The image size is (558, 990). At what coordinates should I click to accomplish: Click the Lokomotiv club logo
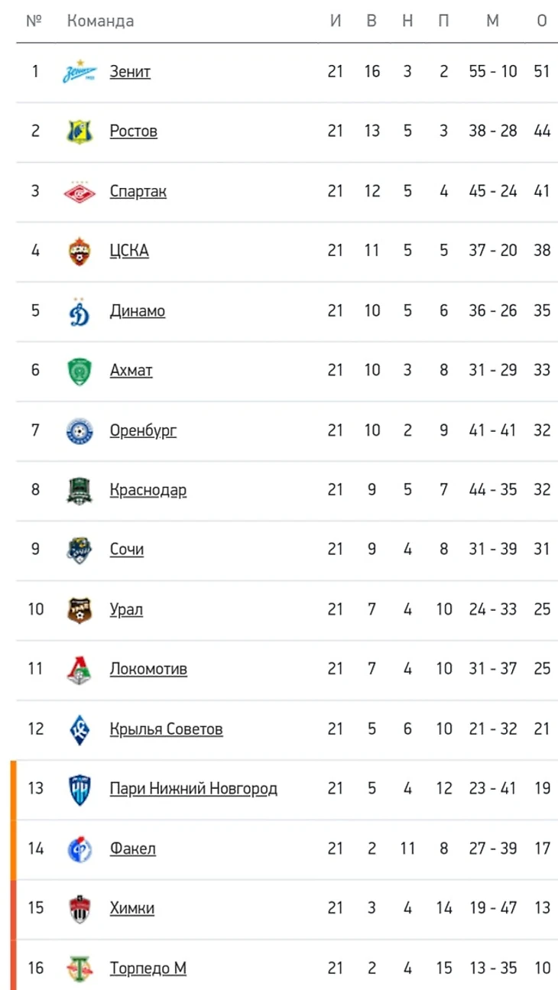pos(79,670)
